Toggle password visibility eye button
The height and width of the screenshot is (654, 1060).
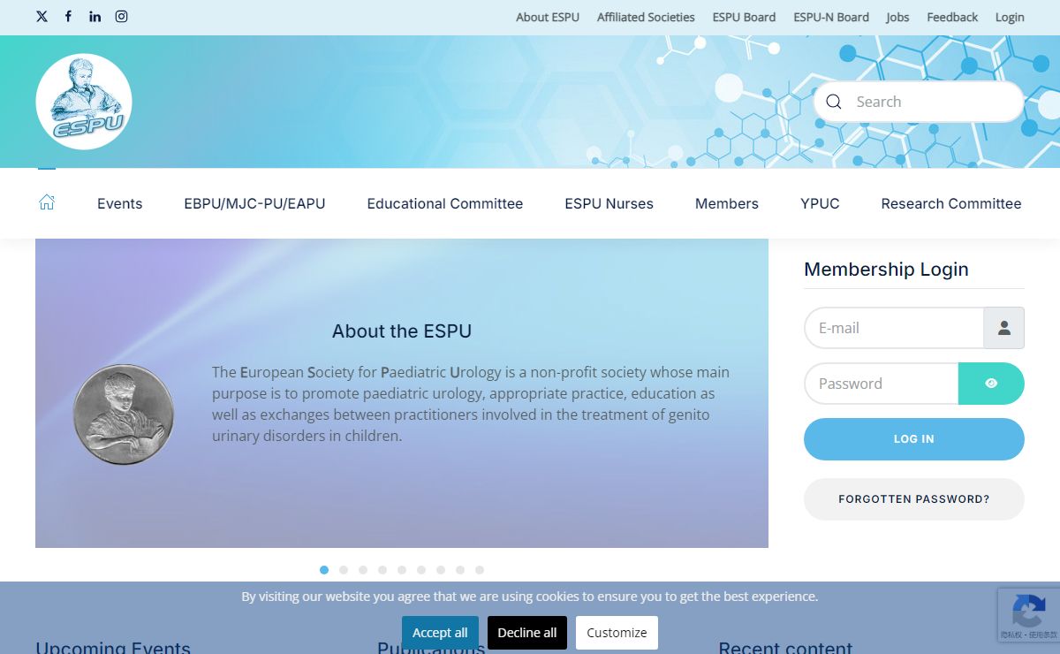click(991, 384)
